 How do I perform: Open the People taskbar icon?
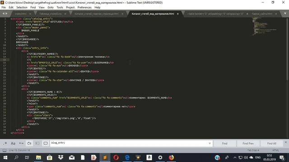coord(227,157)
